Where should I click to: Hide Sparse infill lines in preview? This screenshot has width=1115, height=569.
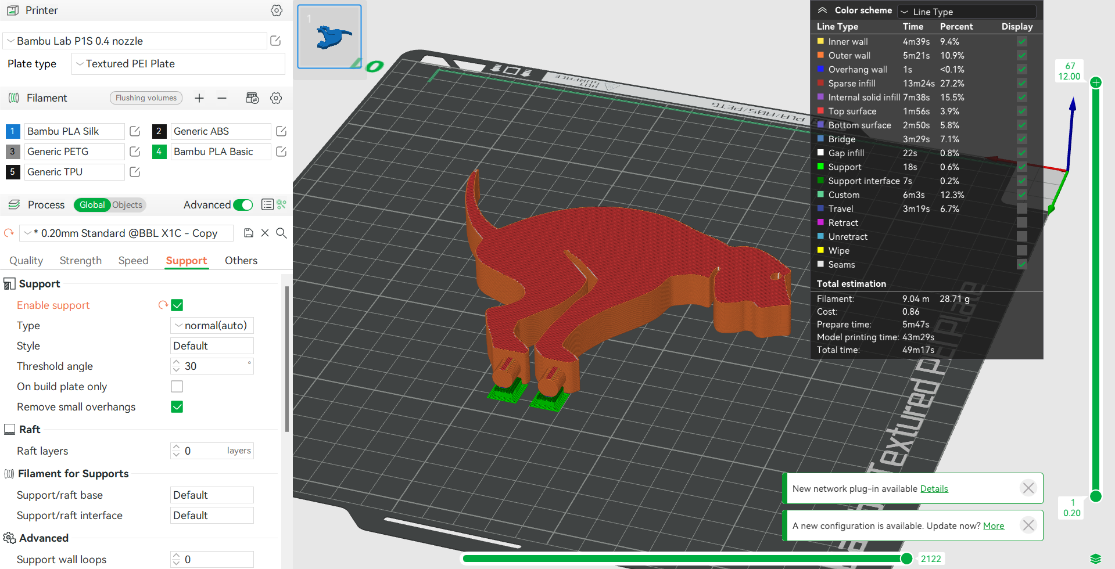click(1022, 84)
